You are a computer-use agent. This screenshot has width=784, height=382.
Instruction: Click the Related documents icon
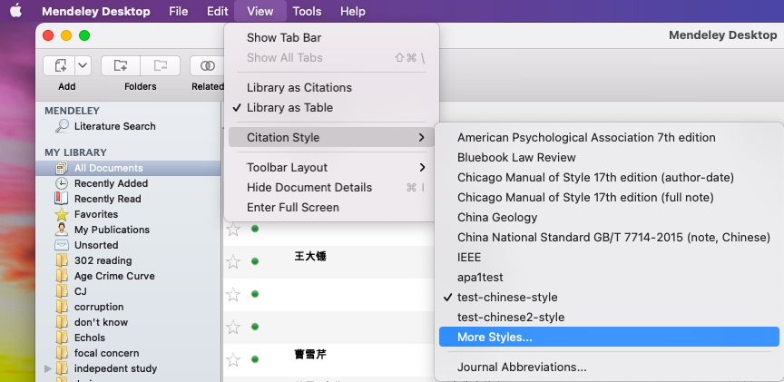coord(207,65)
